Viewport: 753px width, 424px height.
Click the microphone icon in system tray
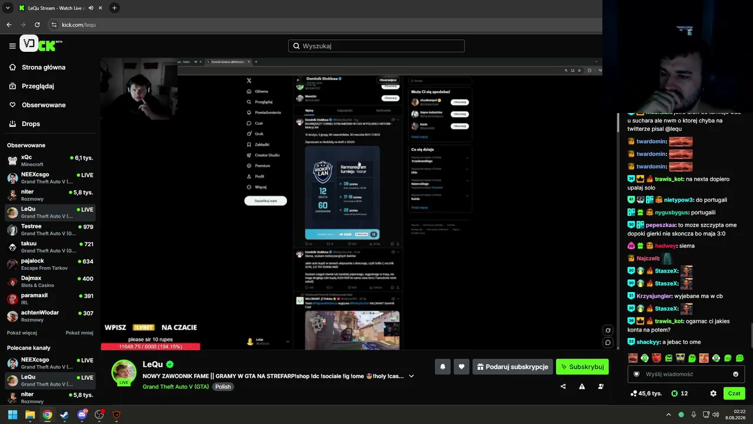tap(694, 415)
